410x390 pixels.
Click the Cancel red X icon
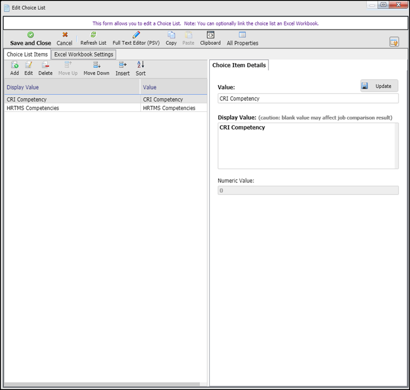[x=65, y=35]
